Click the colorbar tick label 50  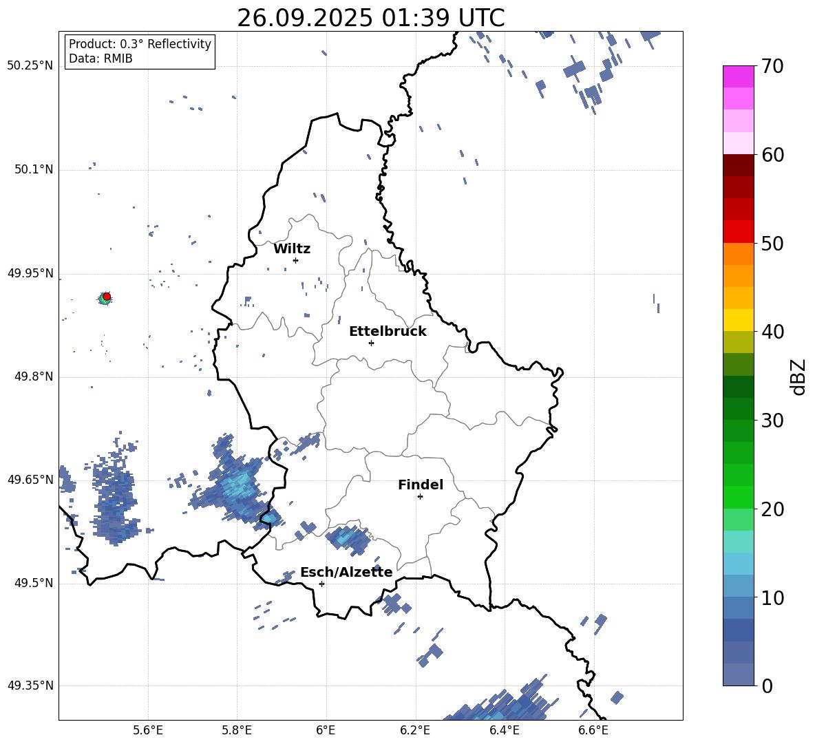pyautogui.click(x=772, y=243)
